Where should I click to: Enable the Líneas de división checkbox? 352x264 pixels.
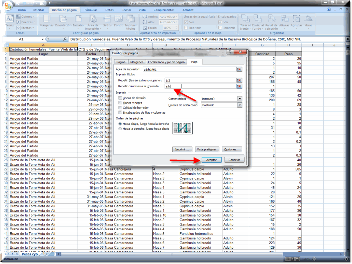coord(120,98)
